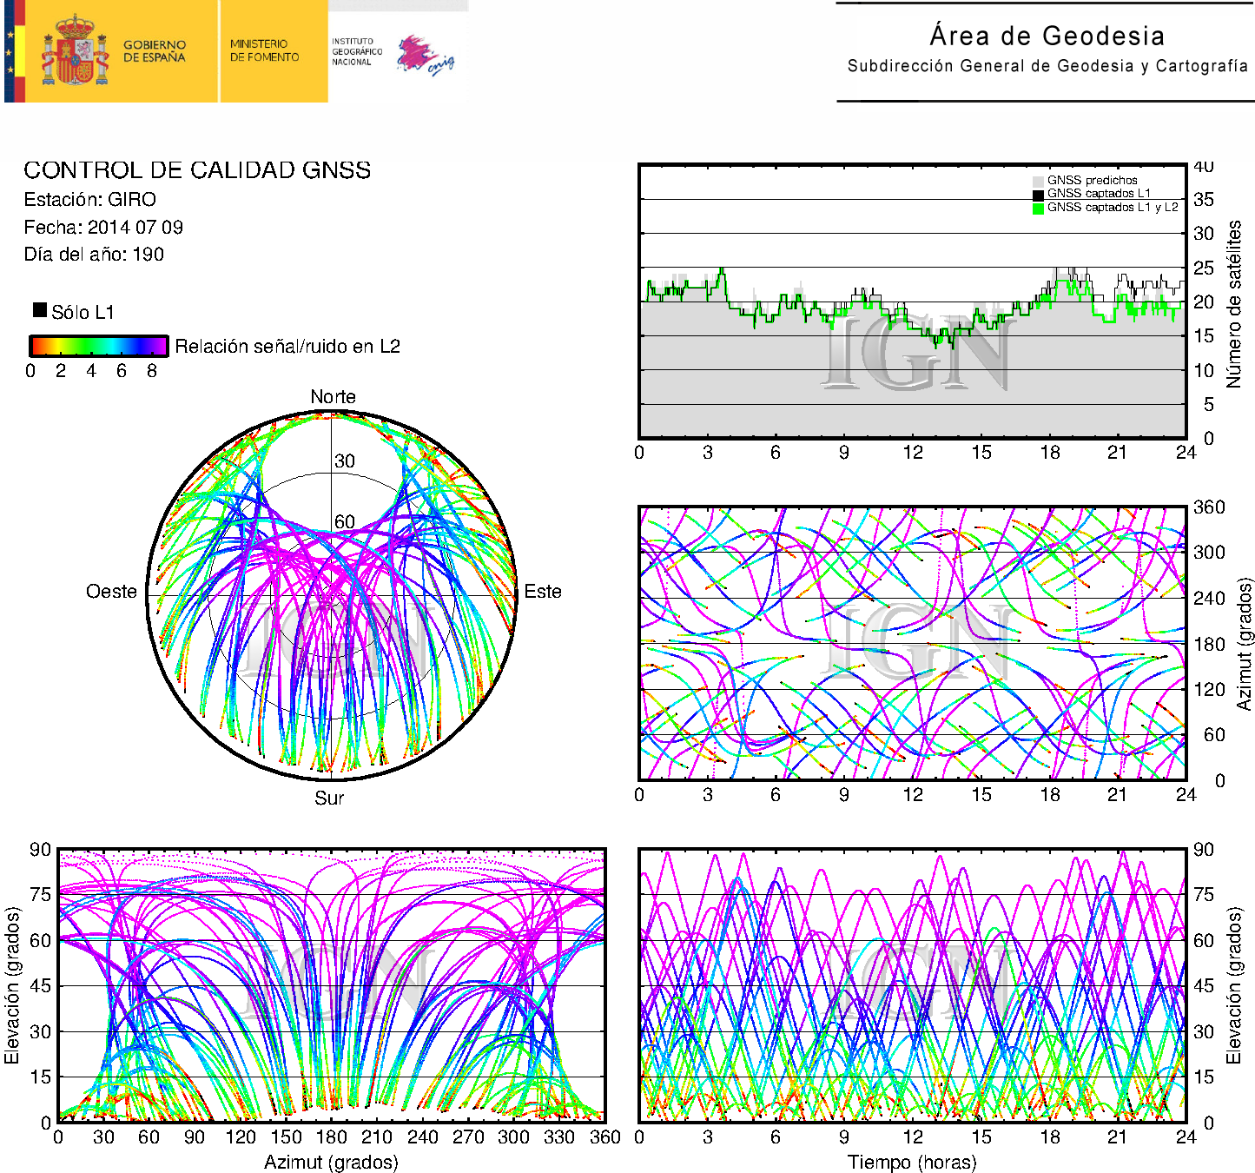The height and width of the screenshot is (1173, 1255).
Task: Click the Norte label on the sky plot
Action: (x=333, y=397)
